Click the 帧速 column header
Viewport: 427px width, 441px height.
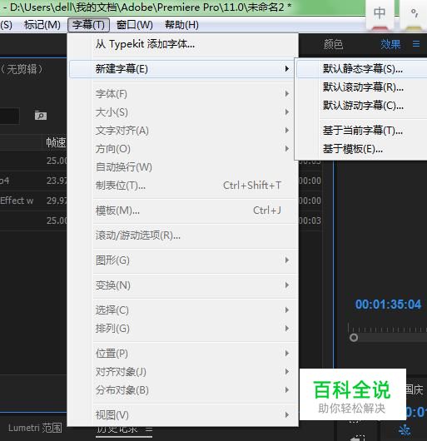point(56,142)
